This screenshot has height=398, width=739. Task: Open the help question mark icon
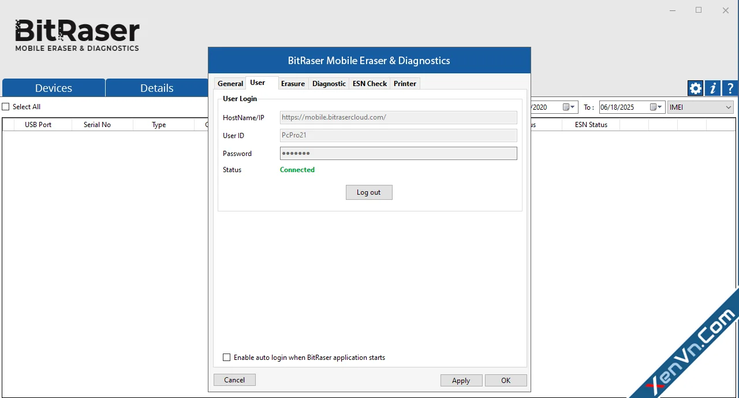coord(730,88)
